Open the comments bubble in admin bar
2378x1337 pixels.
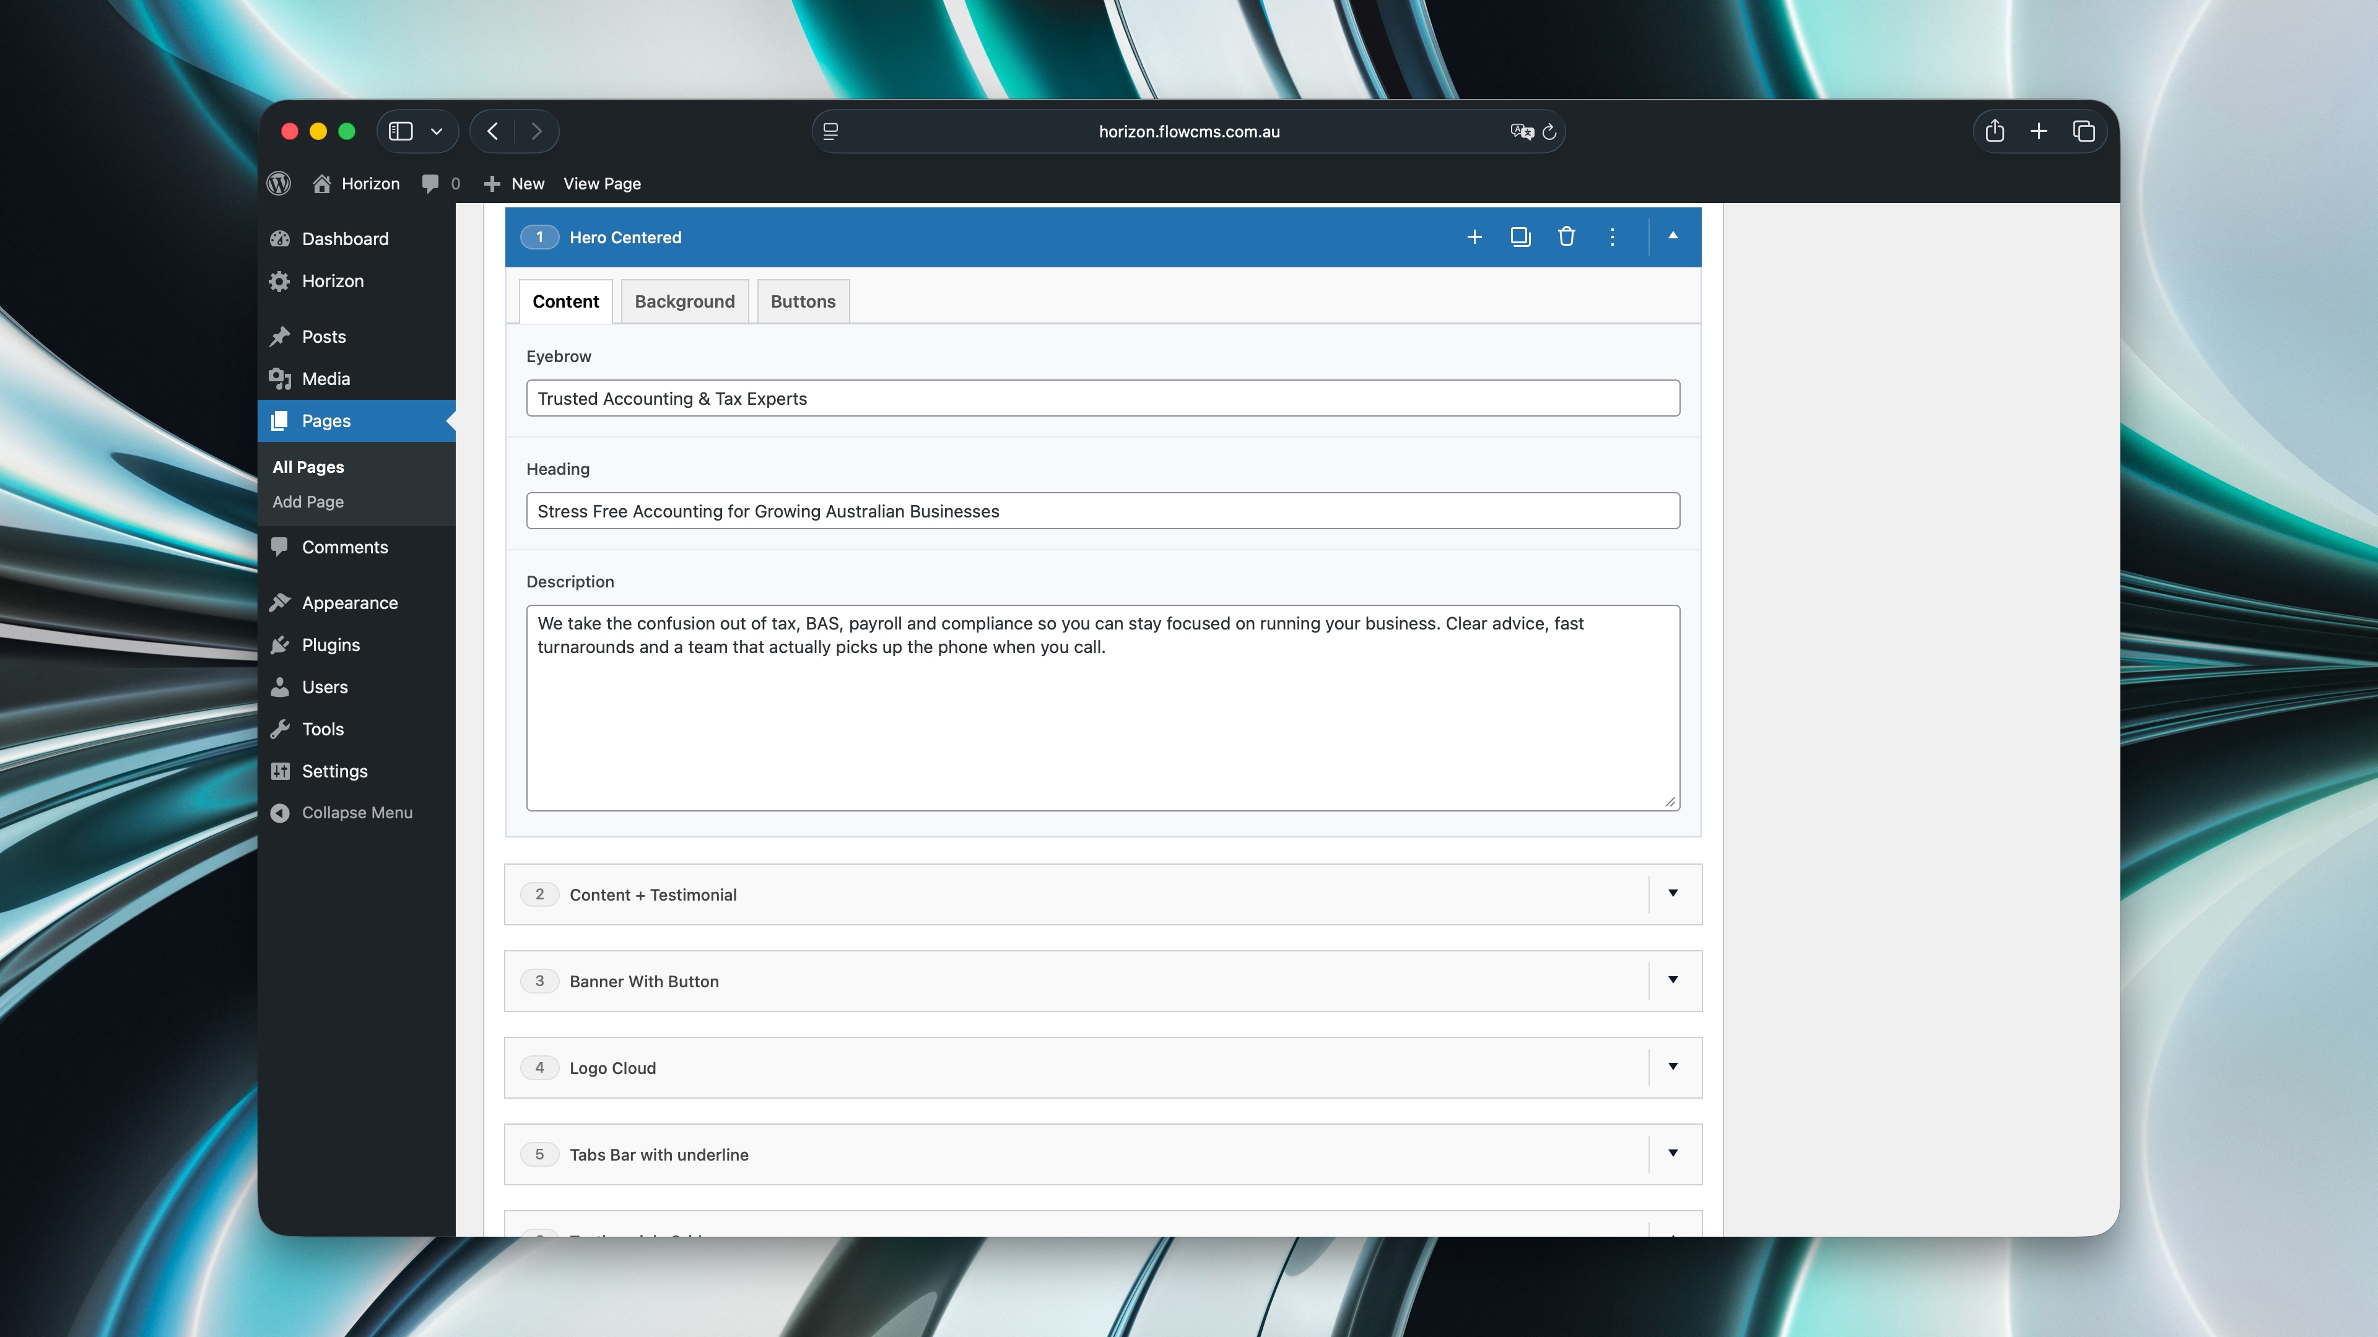431,184
